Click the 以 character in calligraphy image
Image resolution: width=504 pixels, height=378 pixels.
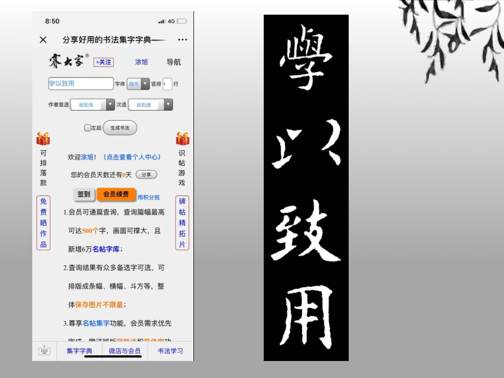[x=306, y=144]
